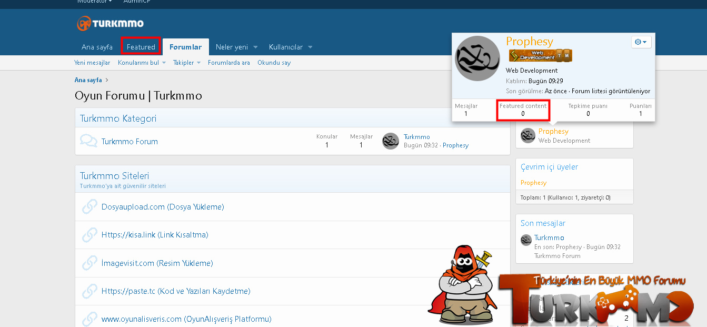The width and height of the screenshot is (707, 327).
Task: Open the gear settings dropdown in profile card
Action: tap(641, 42)
